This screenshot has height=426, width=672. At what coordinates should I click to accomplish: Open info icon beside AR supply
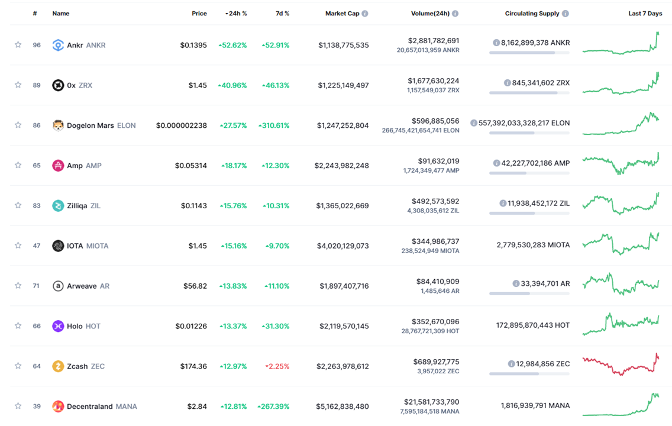(x=516, y=283)
